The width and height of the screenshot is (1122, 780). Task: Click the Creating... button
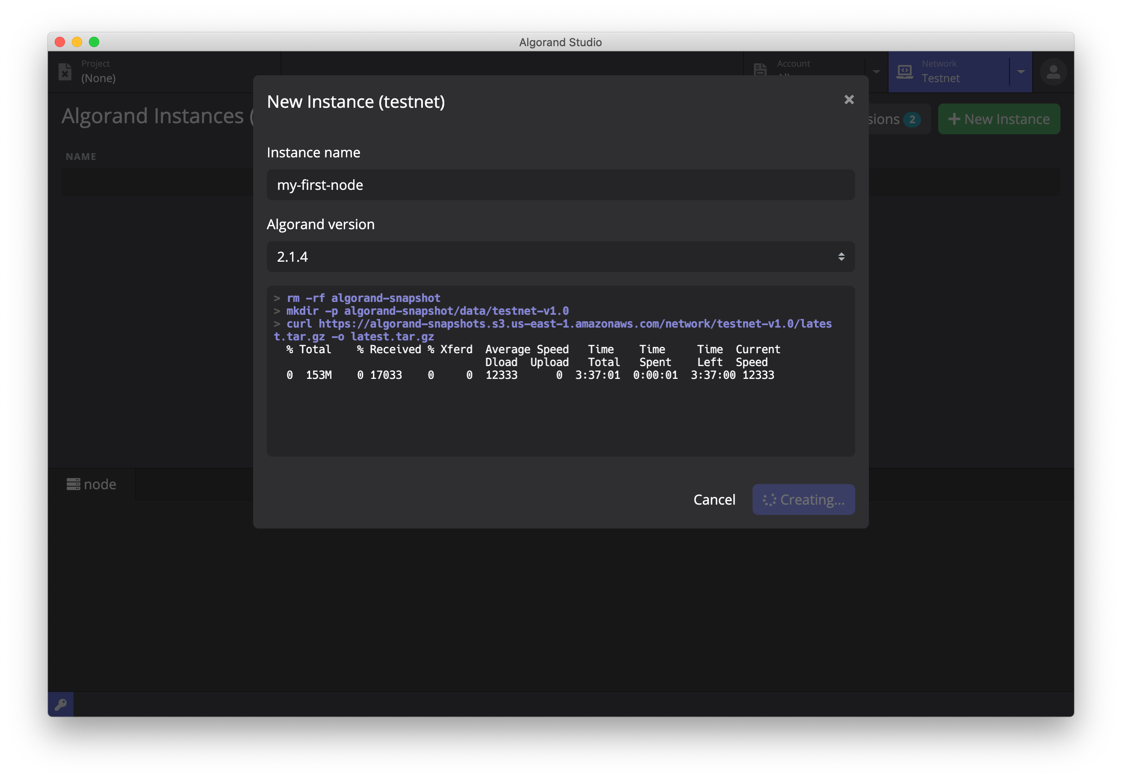tap(803, 499)
